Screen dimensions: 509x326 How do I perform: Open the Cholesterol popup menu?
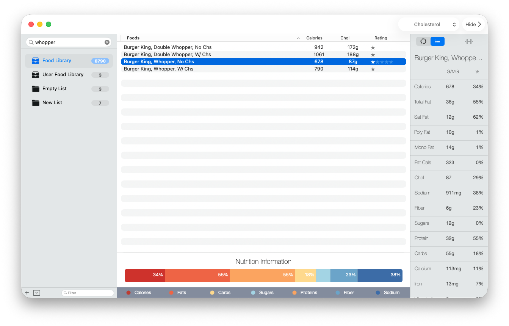(x=429, y=24)
